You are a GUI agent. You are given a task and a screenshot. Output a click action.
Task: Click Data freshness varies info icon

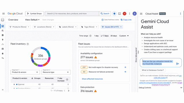(102, 20)
